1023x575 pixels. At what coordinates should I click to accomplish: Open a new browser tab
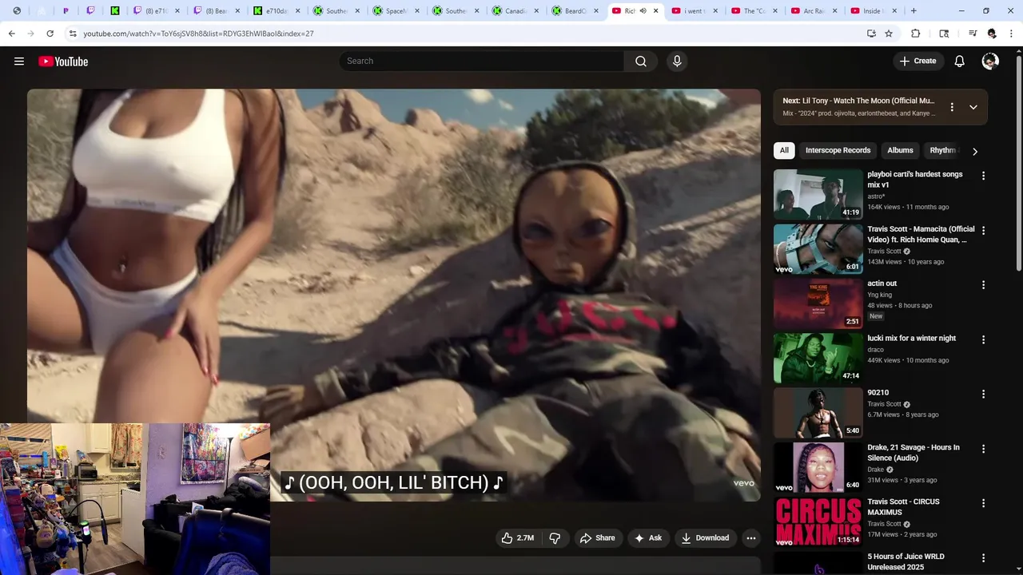point(914,11)
